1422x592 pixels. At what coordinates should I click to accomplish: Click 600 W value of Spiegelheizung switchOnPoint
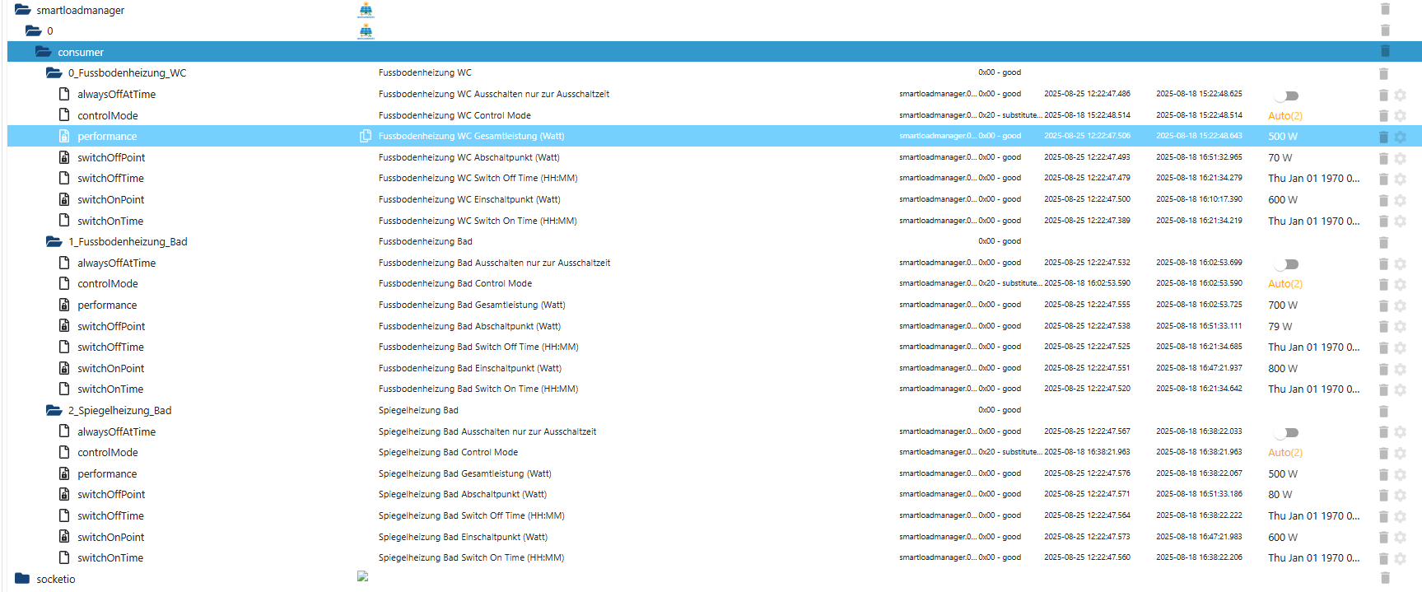[1283, 538]
